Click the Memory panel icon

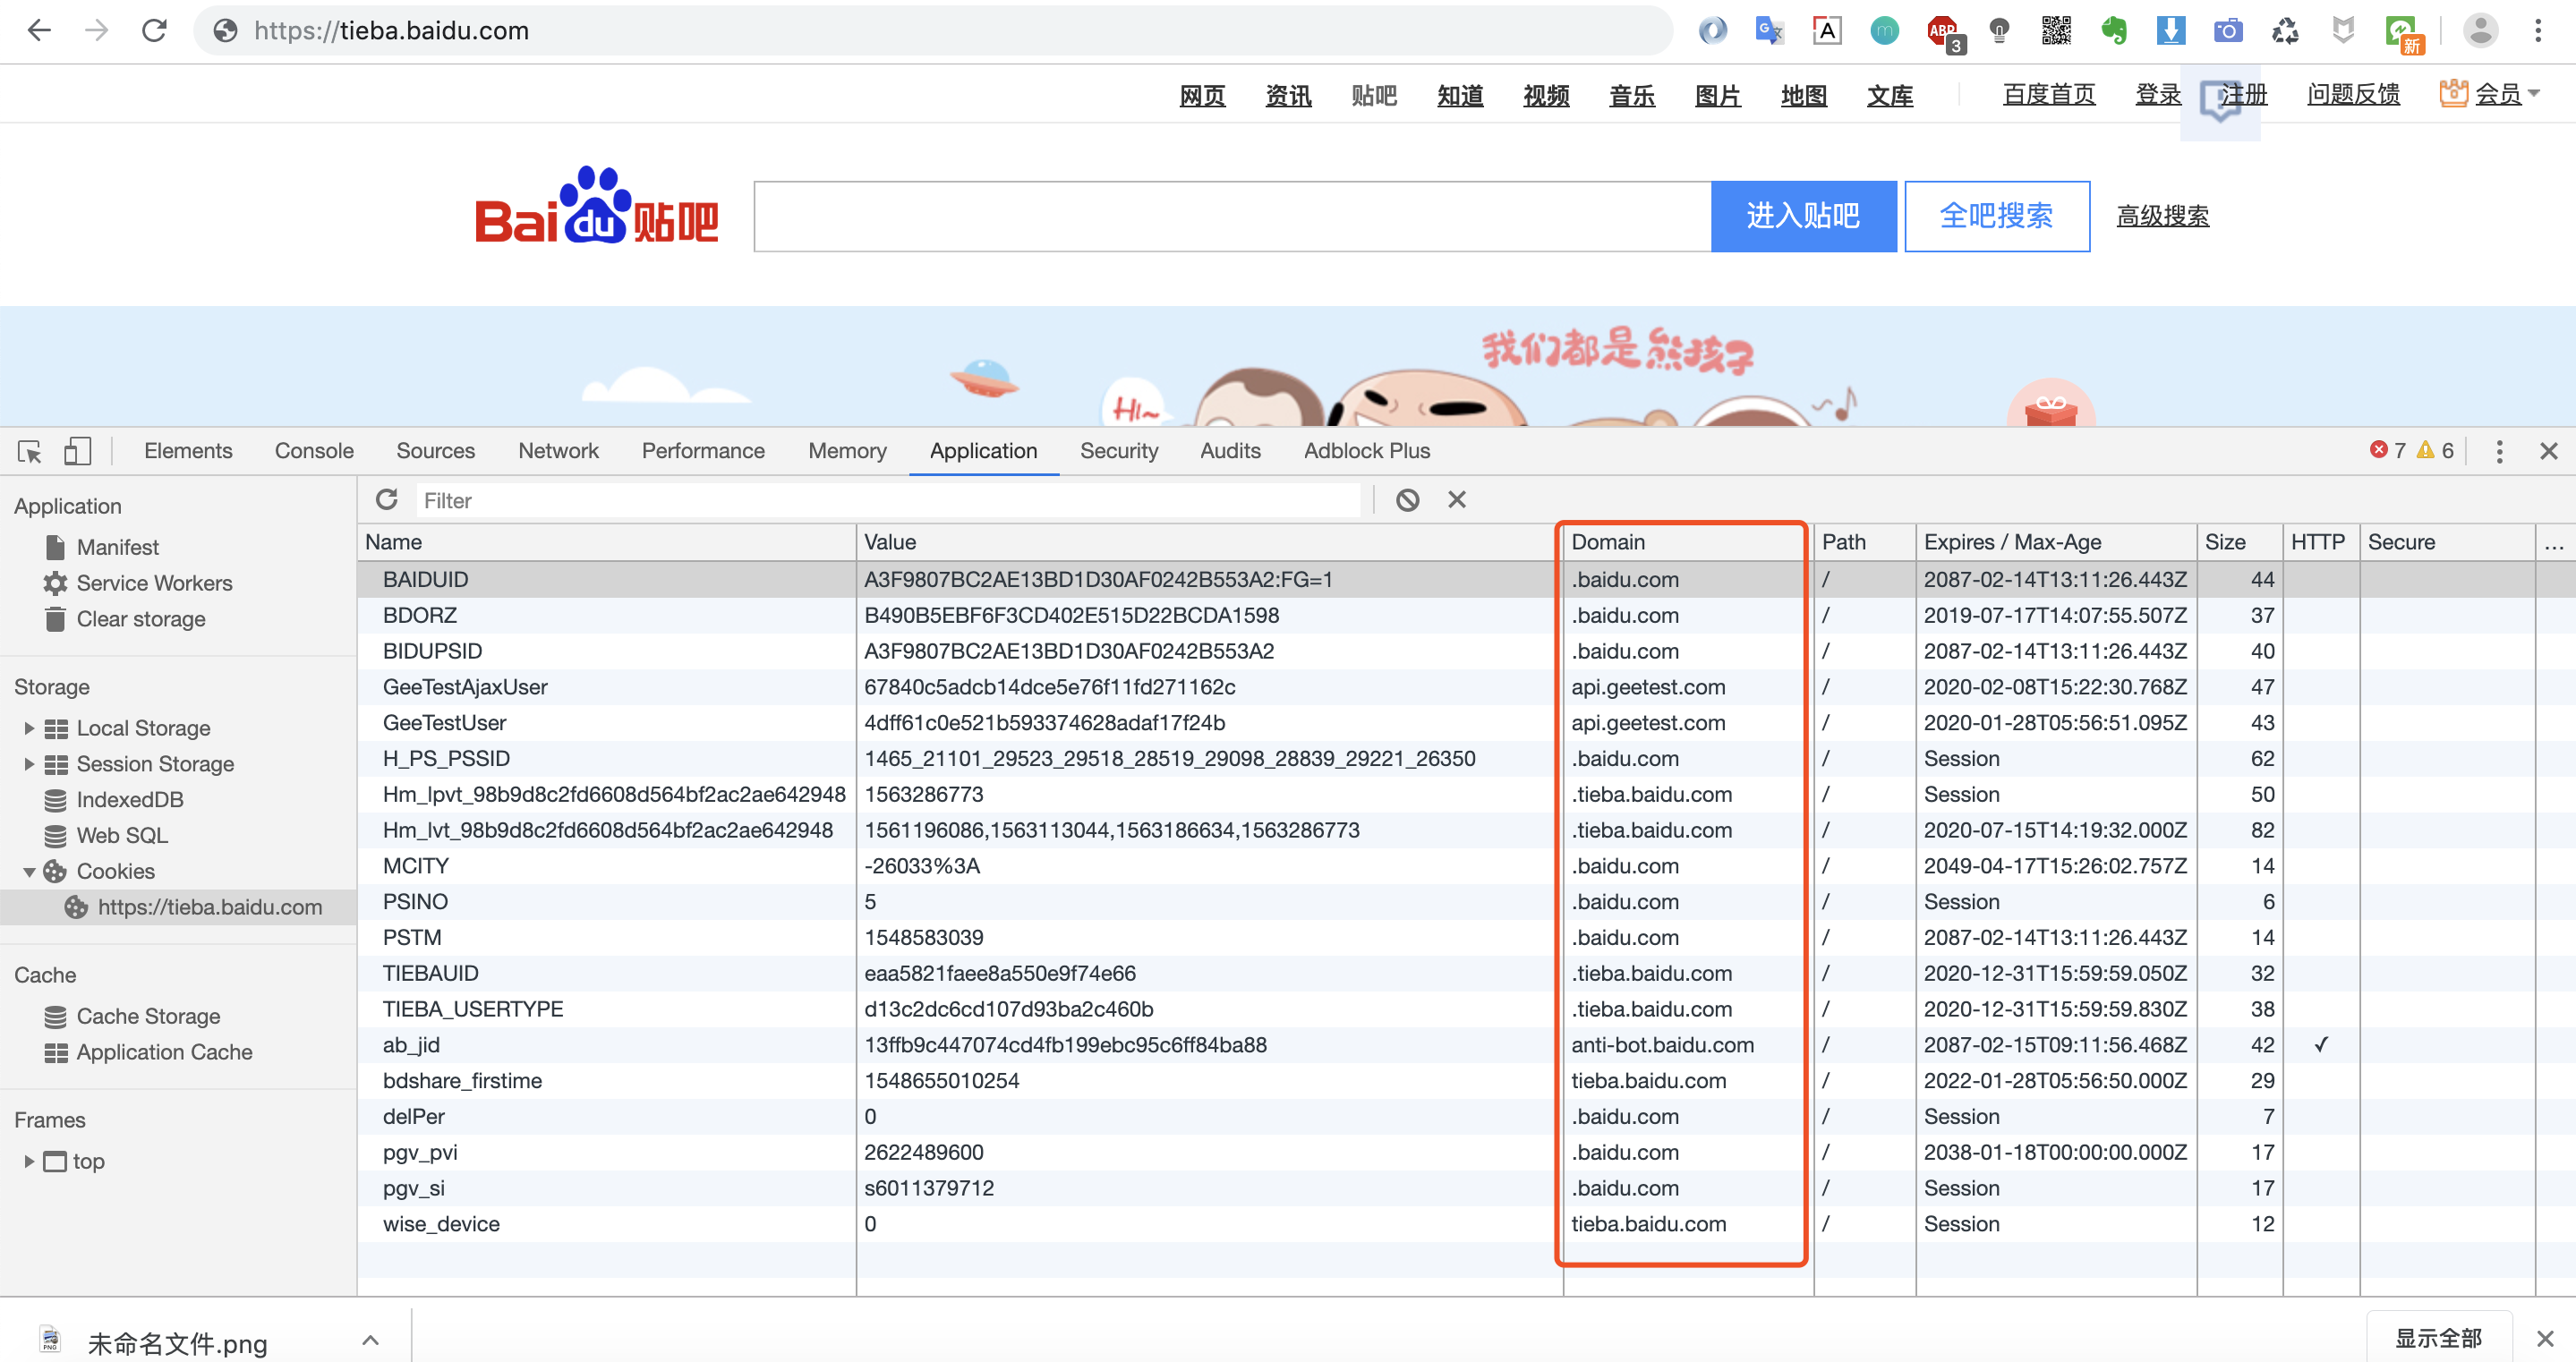coord(847,451)
